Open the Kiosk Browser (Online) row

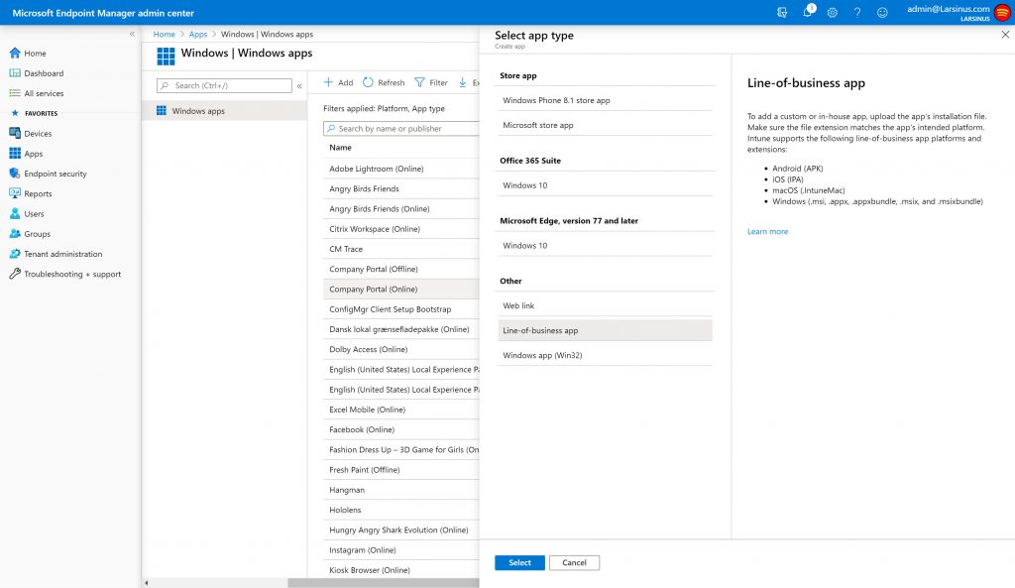pyautogui.click(x=401, y=570)
